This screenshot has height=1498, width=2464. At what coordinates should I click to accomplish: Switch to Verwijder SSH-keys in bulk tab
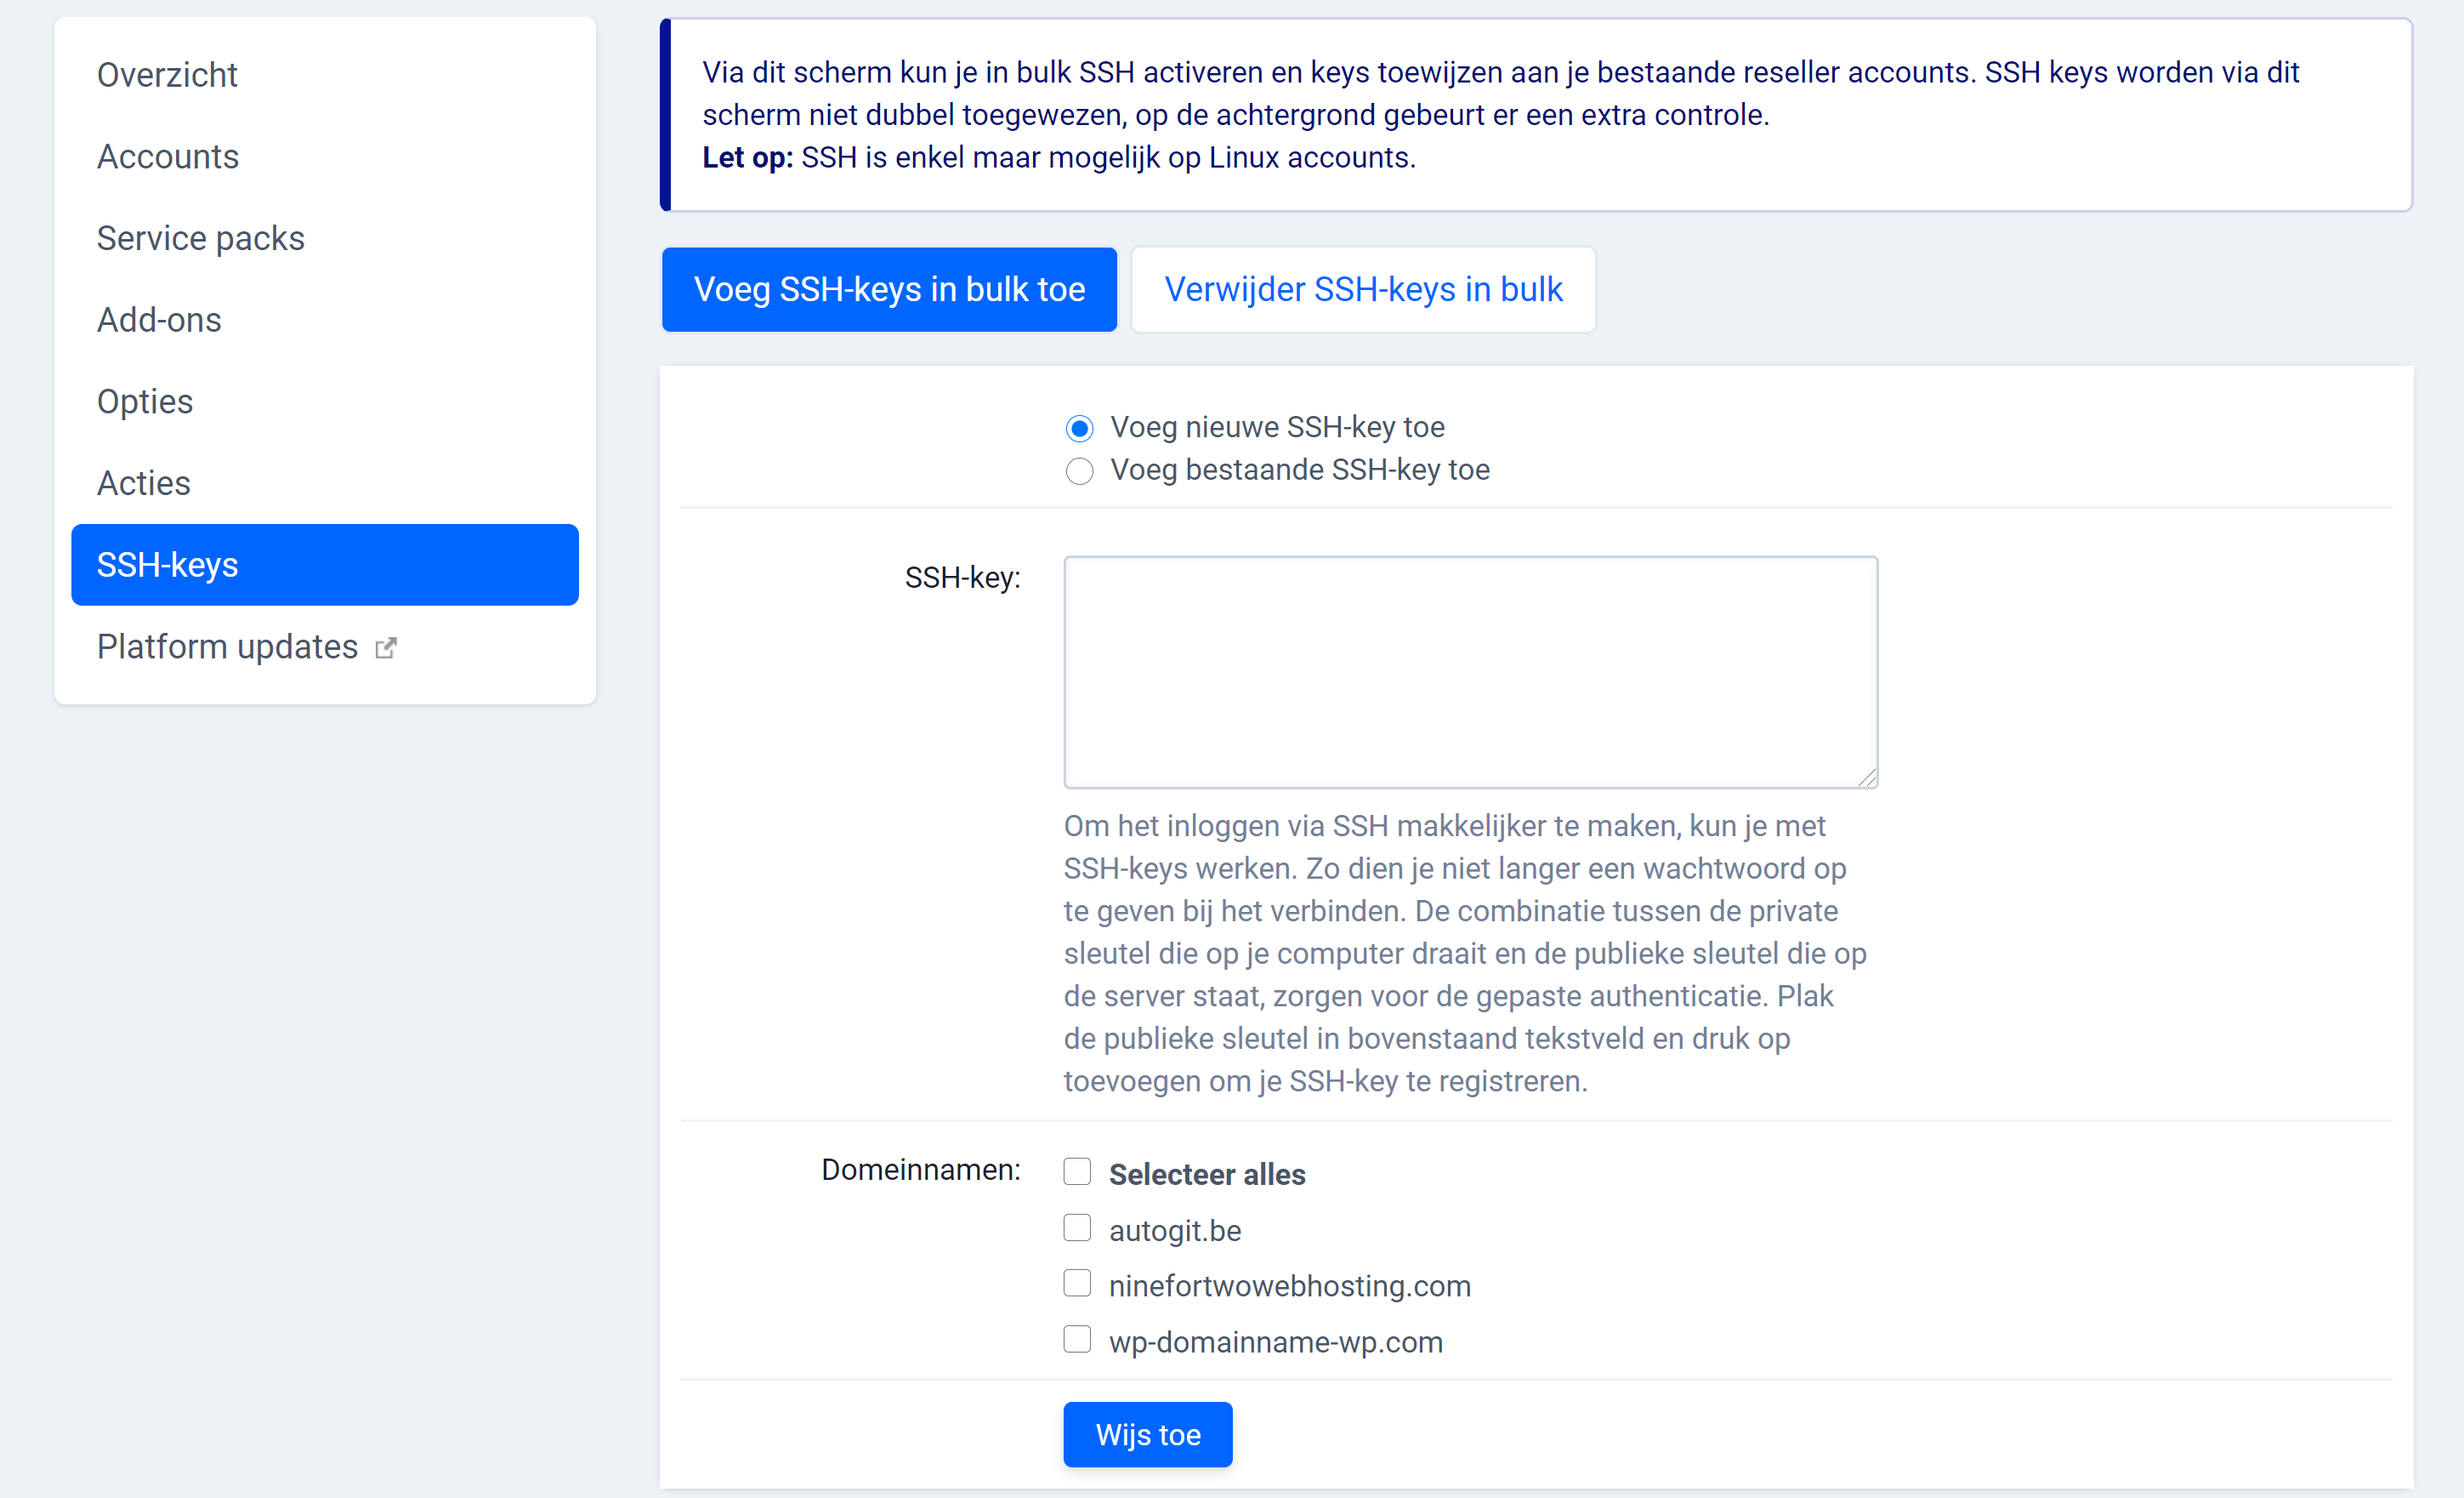click(1362, 288)
